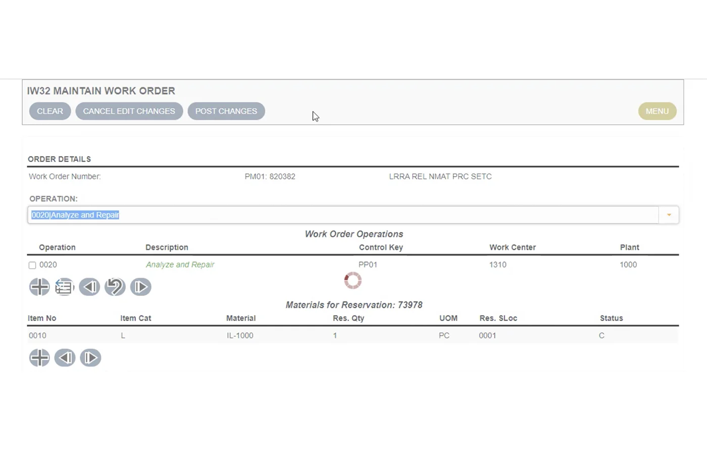
Task: Click reserved quantity value 1
Action: click(335, 335)
